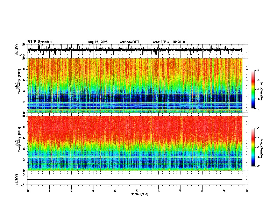Click the time axis tick label '7'
277x214 pixels.
pyautogui.click(x=180, y=191)
